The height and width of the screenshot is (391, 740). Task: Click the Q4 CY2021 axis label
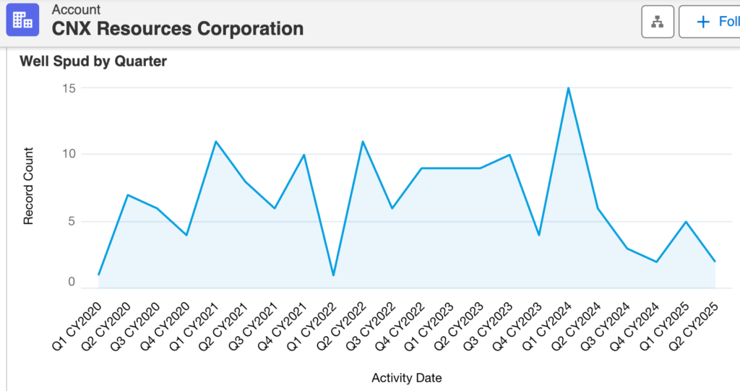(283, 326)
